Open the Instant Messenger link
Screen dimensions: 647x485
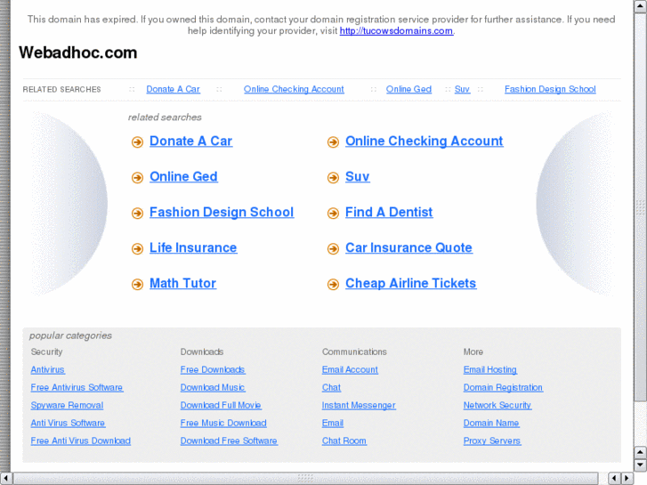[x=359, y=405]
